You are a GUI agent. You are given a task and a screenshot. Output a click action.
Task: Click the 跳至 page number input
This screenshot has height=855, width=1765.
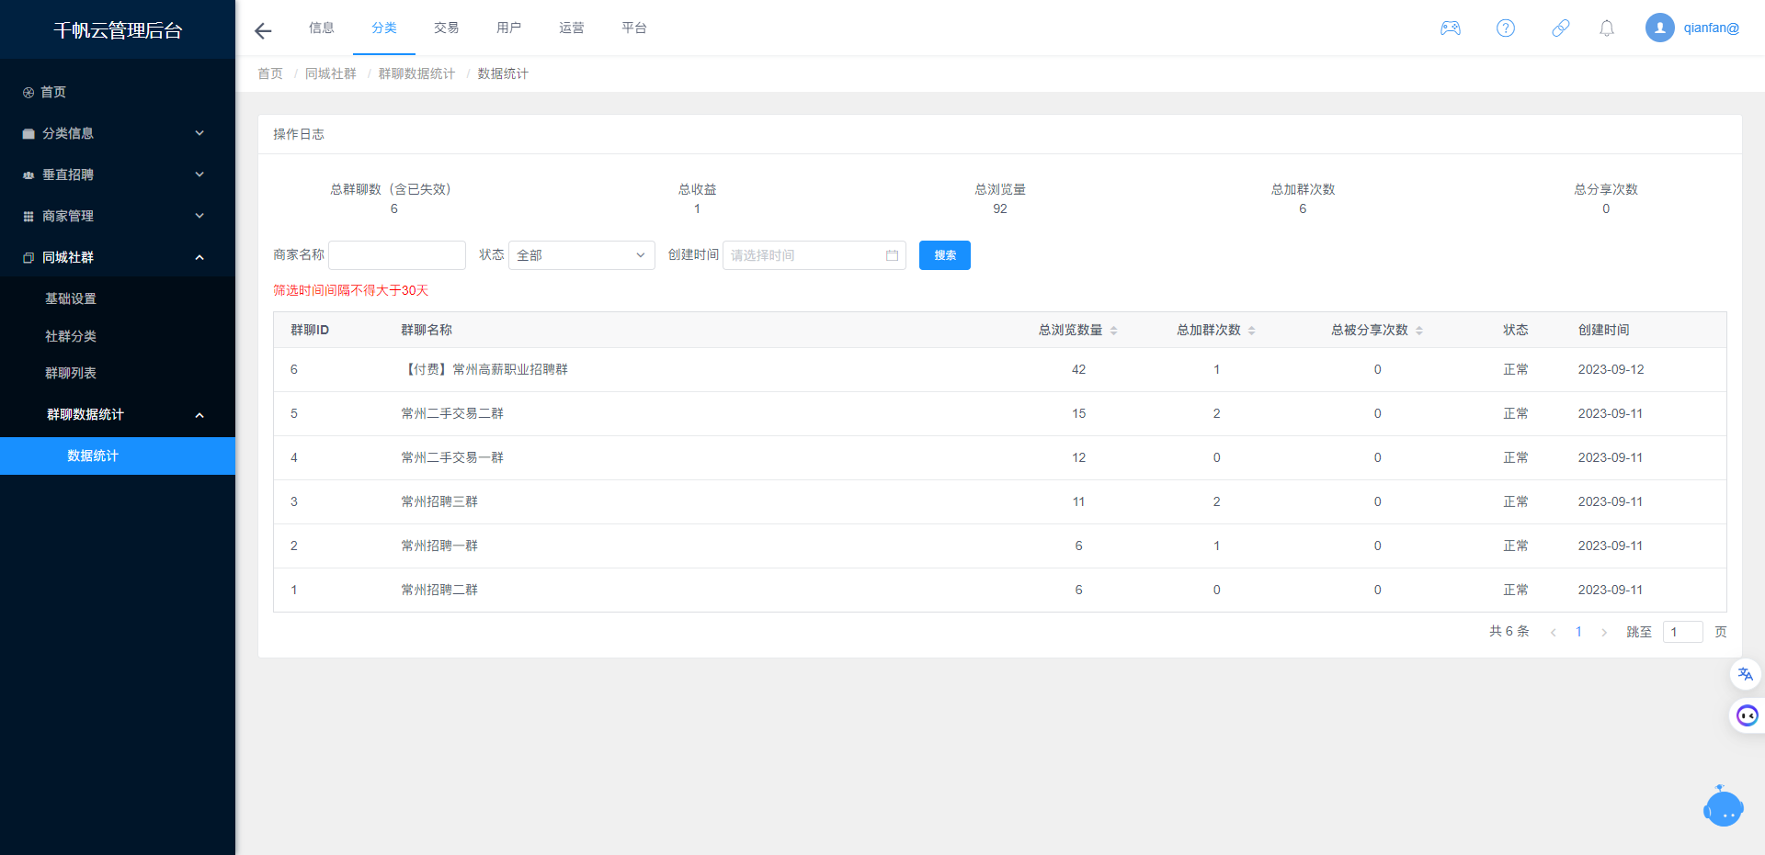click(x=1683, y=632)
